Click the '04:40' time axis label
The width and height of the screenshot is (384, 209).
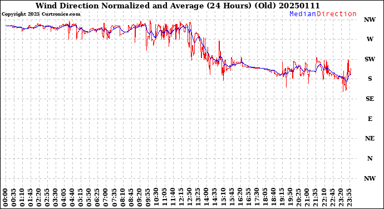click(x=72, y=198)
